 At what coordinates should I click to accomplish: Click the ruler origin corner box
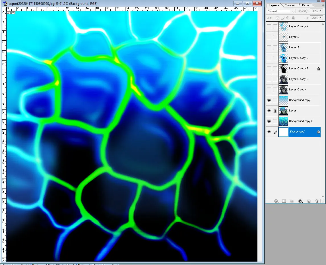tap(4, 9)
